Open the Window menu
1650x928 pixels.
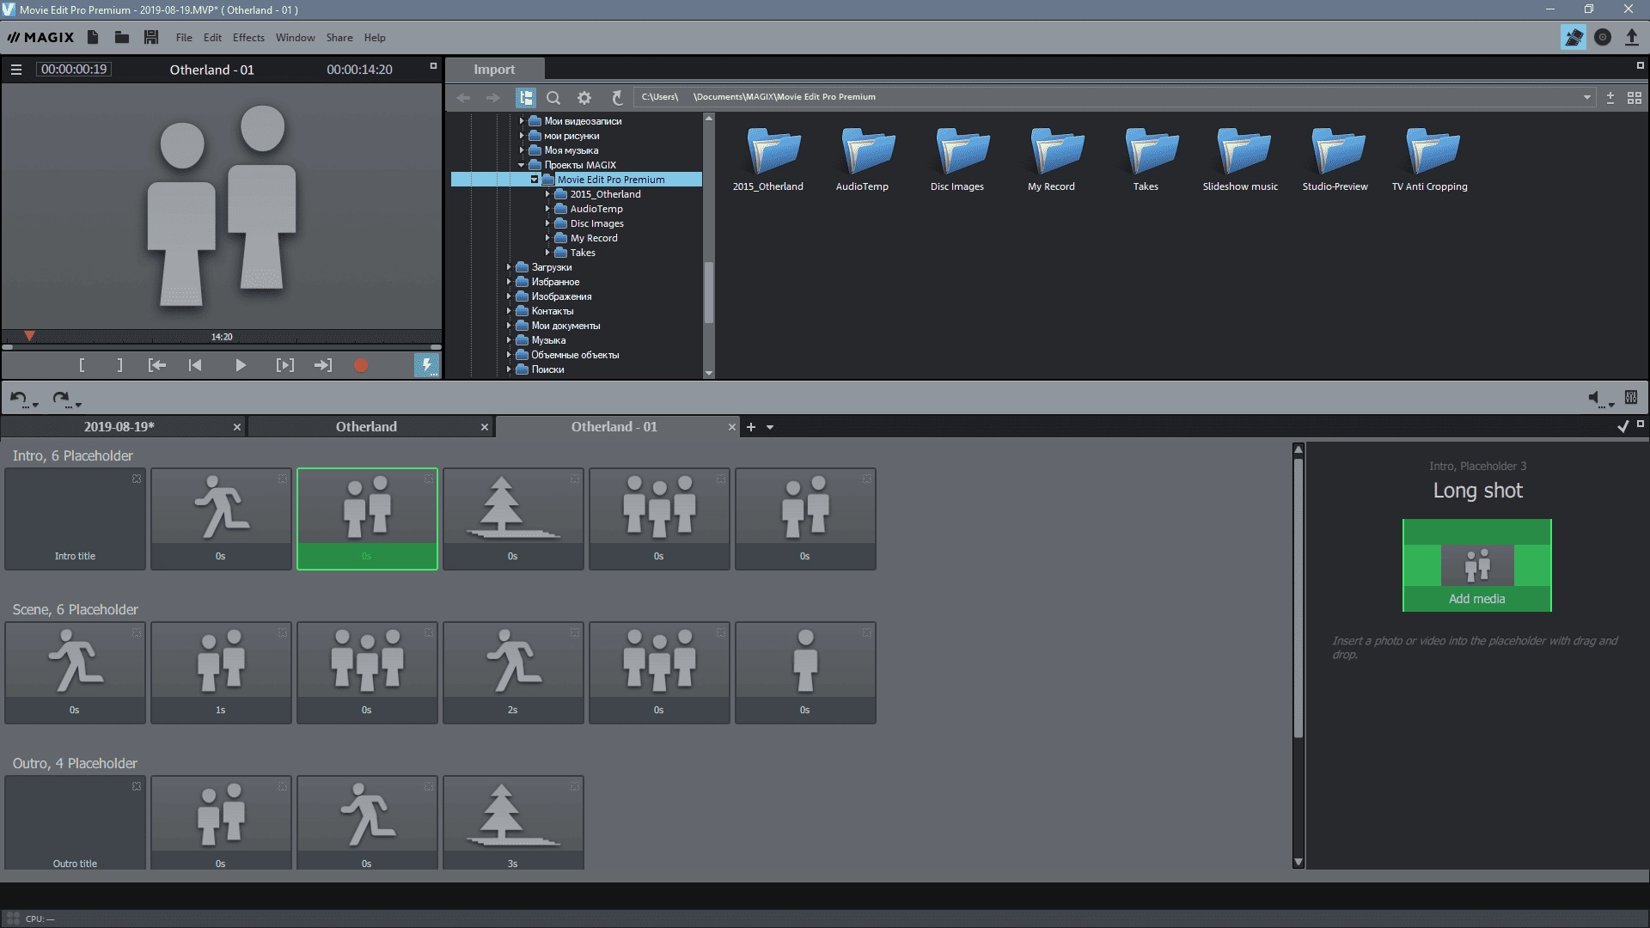click(295, 38)
